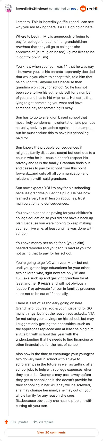103x441 pixels.
Task: Click the bold "9 years" text
Action: coord(44,283)
